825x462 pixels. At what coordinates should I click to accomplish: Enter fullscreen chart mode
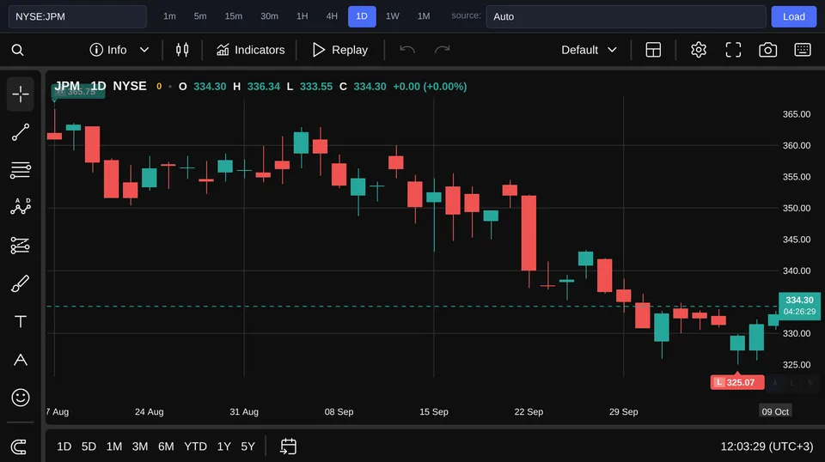(733, 50)
